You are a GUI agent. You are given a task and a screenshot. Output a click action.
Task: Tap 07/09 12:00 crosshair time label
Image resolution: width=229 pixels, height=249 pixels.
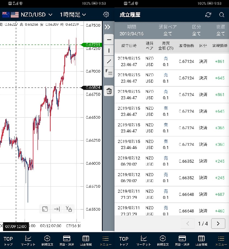tap(16, 226)
